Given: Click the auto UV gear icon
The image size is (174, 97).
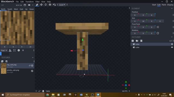Looking at the screenshot, I should point(19,50).
